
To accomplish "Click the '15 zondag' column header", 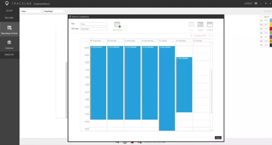I will pos(198,41).
